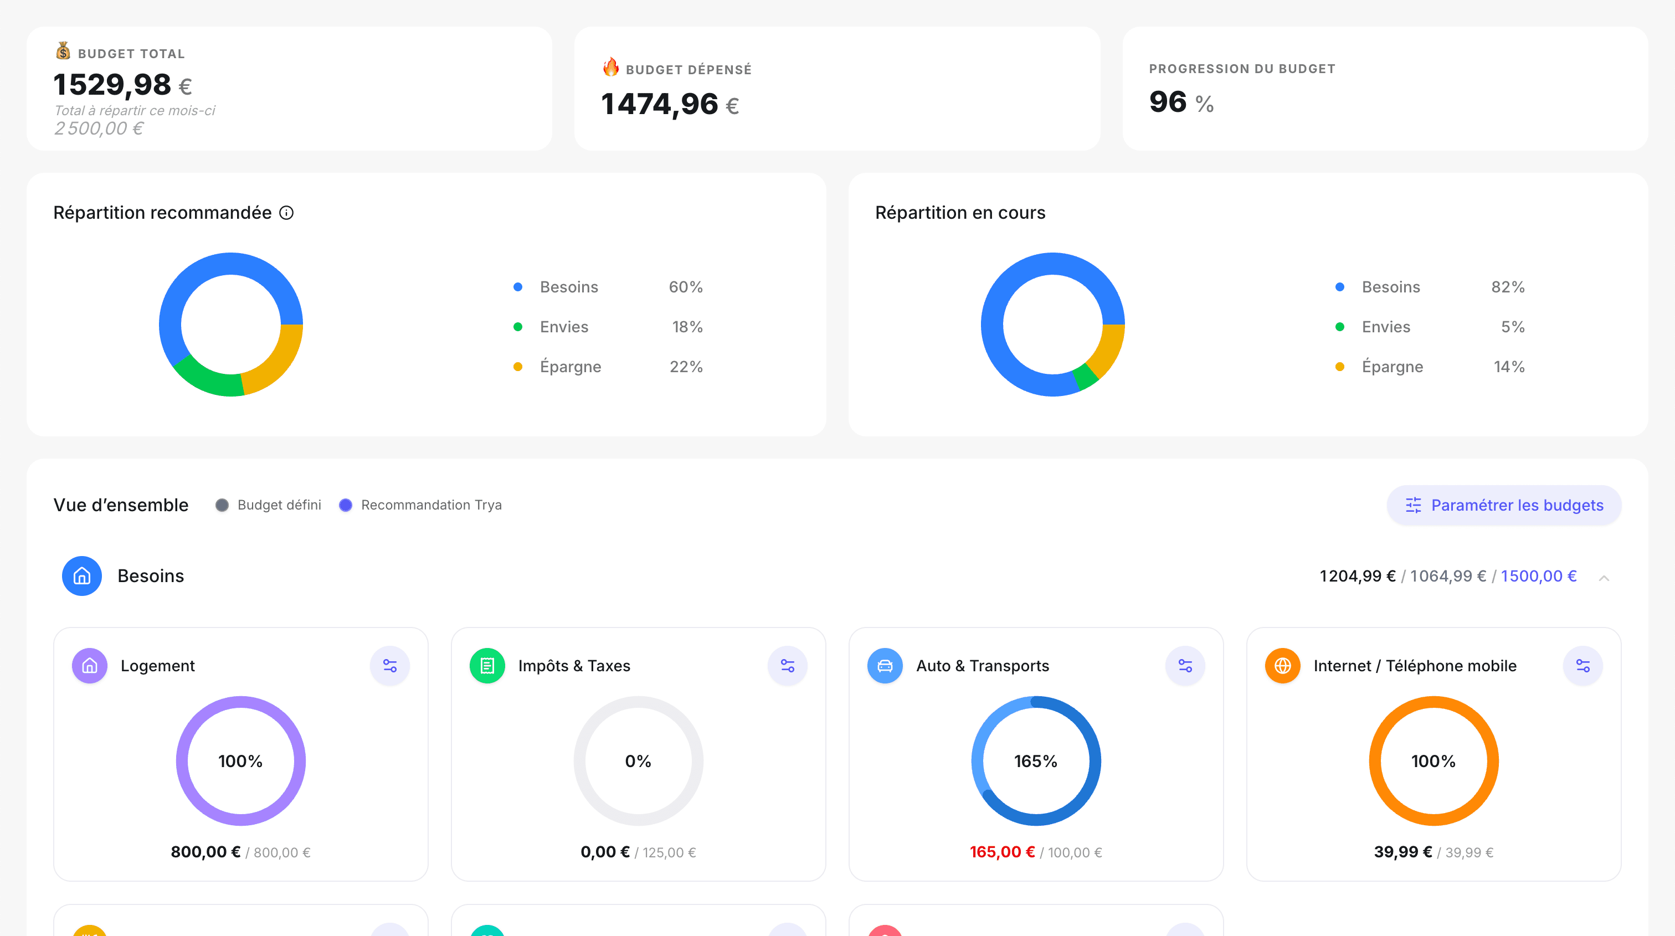Click the 1204,99 € Besoins spent total
1675x936 pixels.
coord(1358,577)
